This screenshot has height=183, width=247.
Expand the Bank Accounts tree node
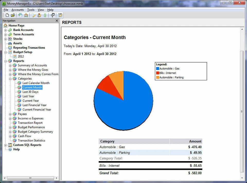coord(6,30)
